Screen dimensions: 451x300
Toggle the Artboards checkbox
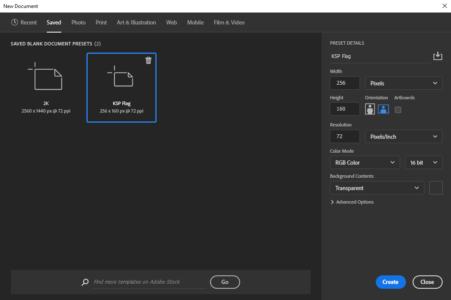pos(398,110)
